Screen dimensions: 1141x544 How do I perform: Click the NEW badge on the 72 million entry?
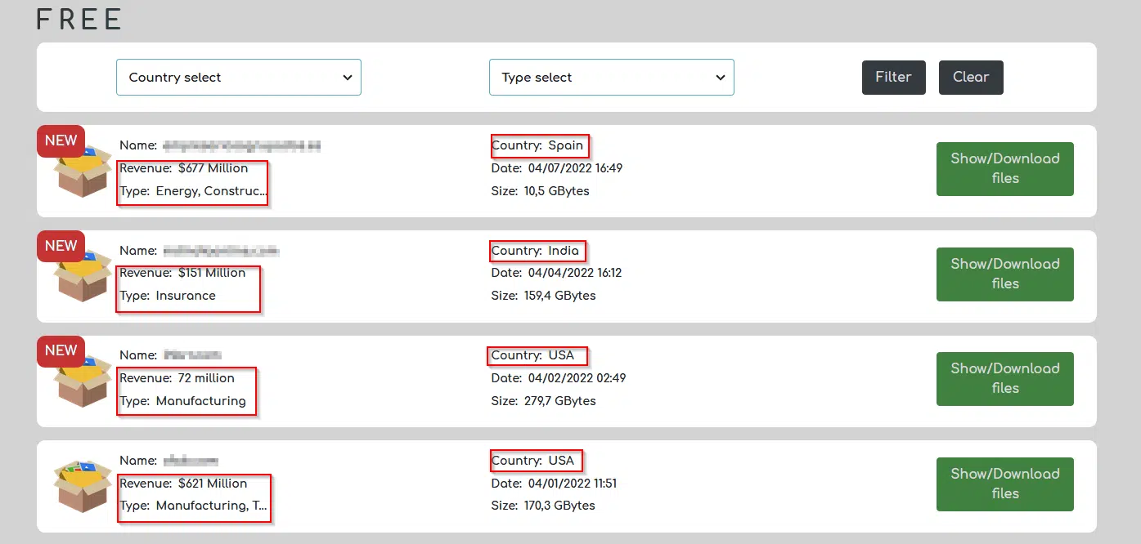coord(61,350)
